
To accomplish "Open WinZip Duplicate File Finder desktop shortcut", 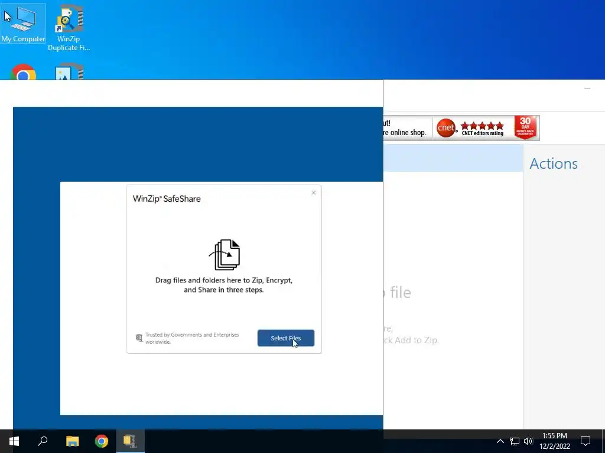I will pyautogui.click(x=69, y=28).
